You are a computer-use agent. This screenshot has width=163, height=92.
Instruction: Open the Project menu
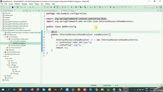pos(37,4)
